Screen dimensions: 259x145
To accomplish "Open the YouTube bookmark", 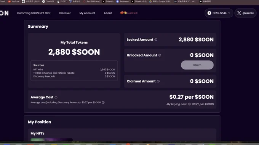I will pyautogui.click(x=14, y=2).
